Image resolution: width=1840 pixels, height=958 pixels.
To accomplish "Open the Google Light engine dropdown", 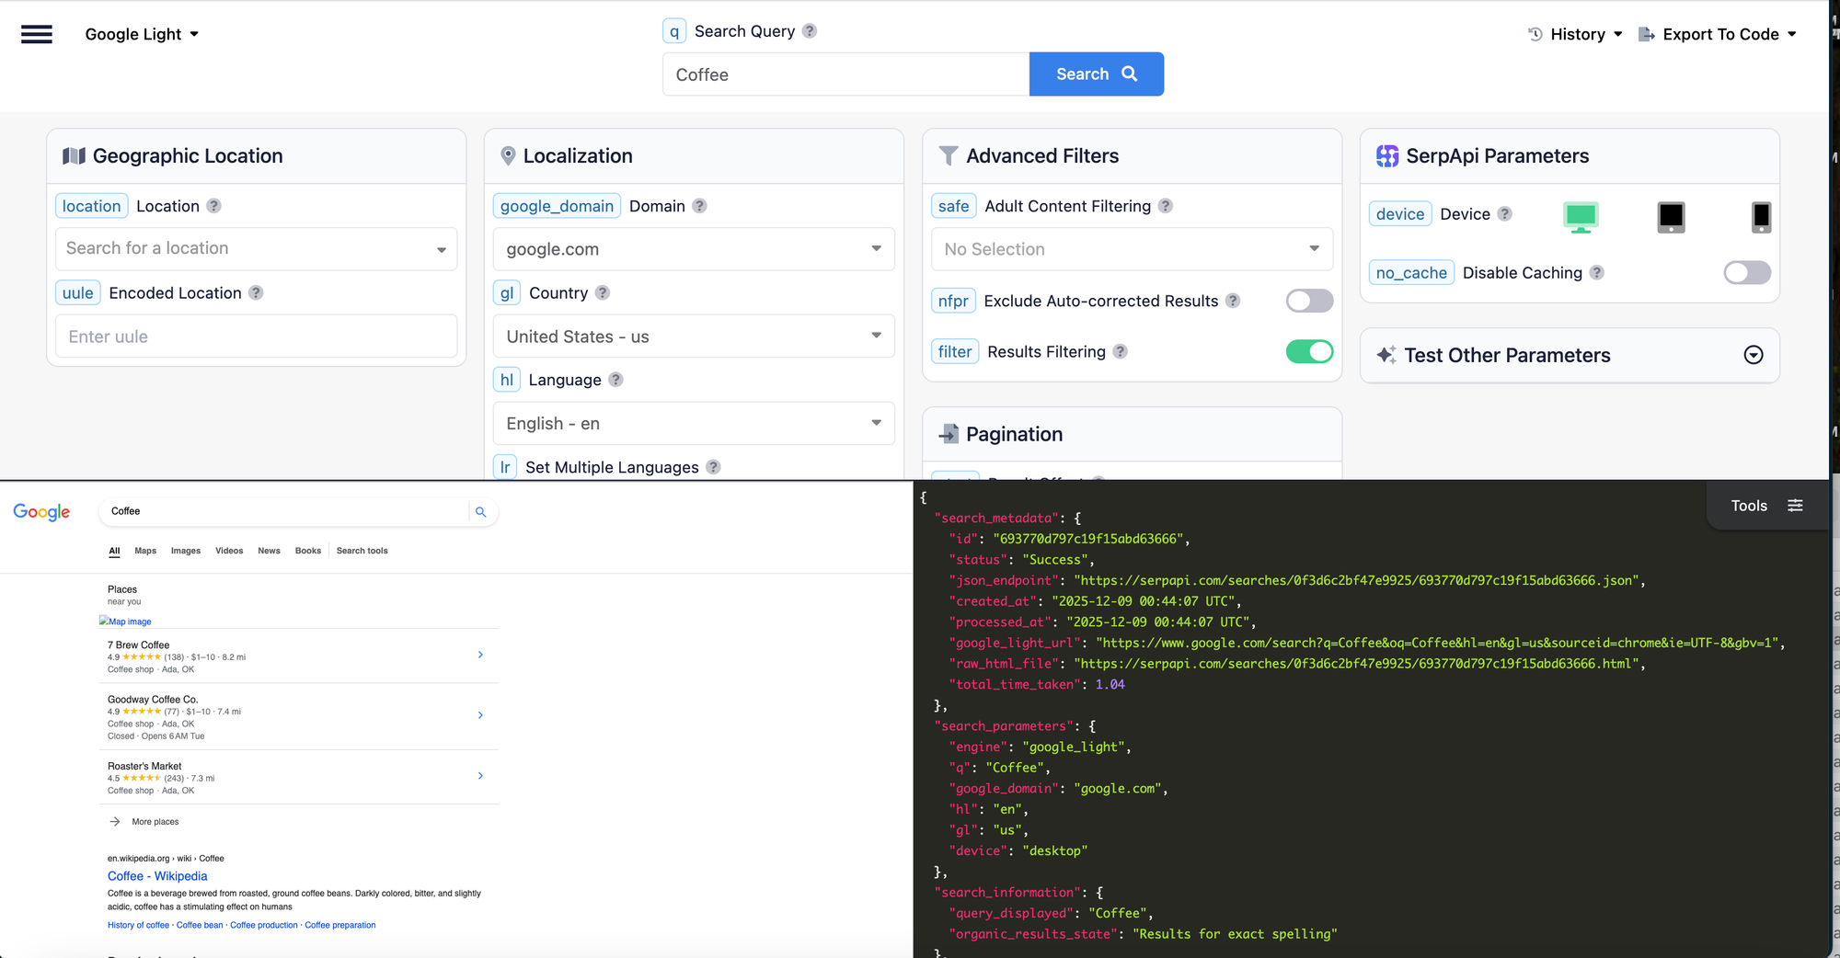I will [142, 34].
